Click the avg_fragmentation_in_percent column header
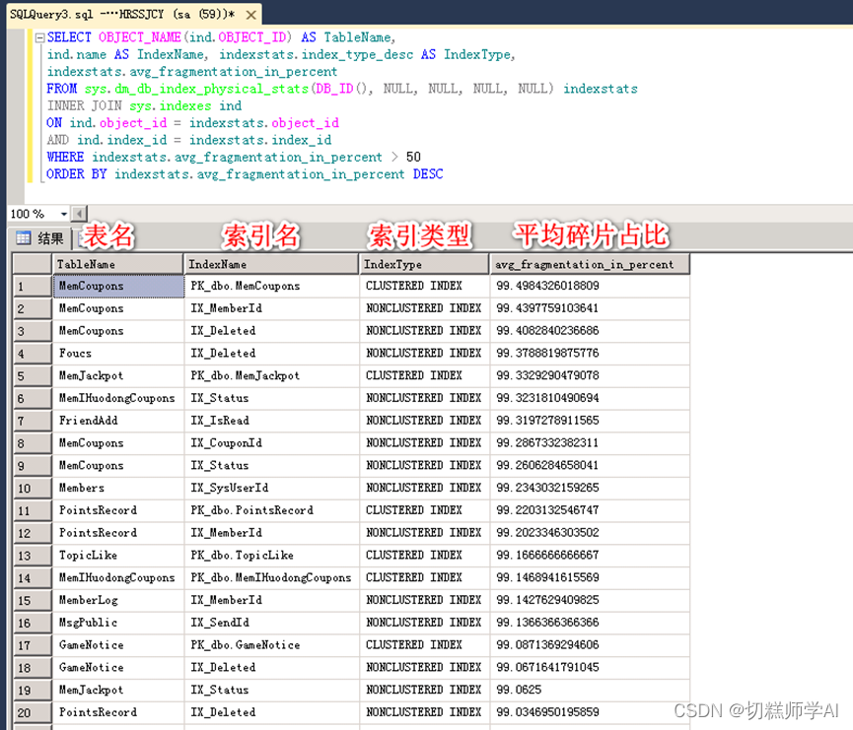This screenshot has width=853, height=730. point(589,264)
